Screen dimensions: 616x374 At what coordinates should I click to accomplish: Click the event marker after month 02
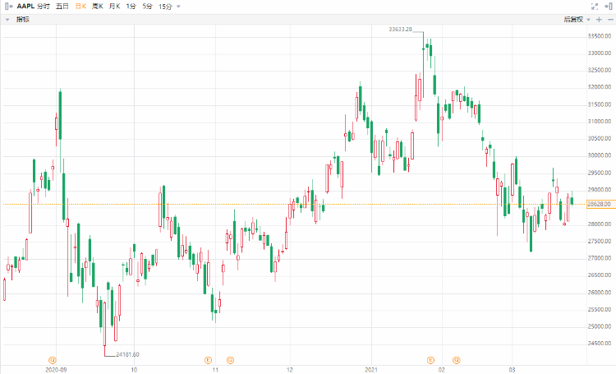[456, 360]
